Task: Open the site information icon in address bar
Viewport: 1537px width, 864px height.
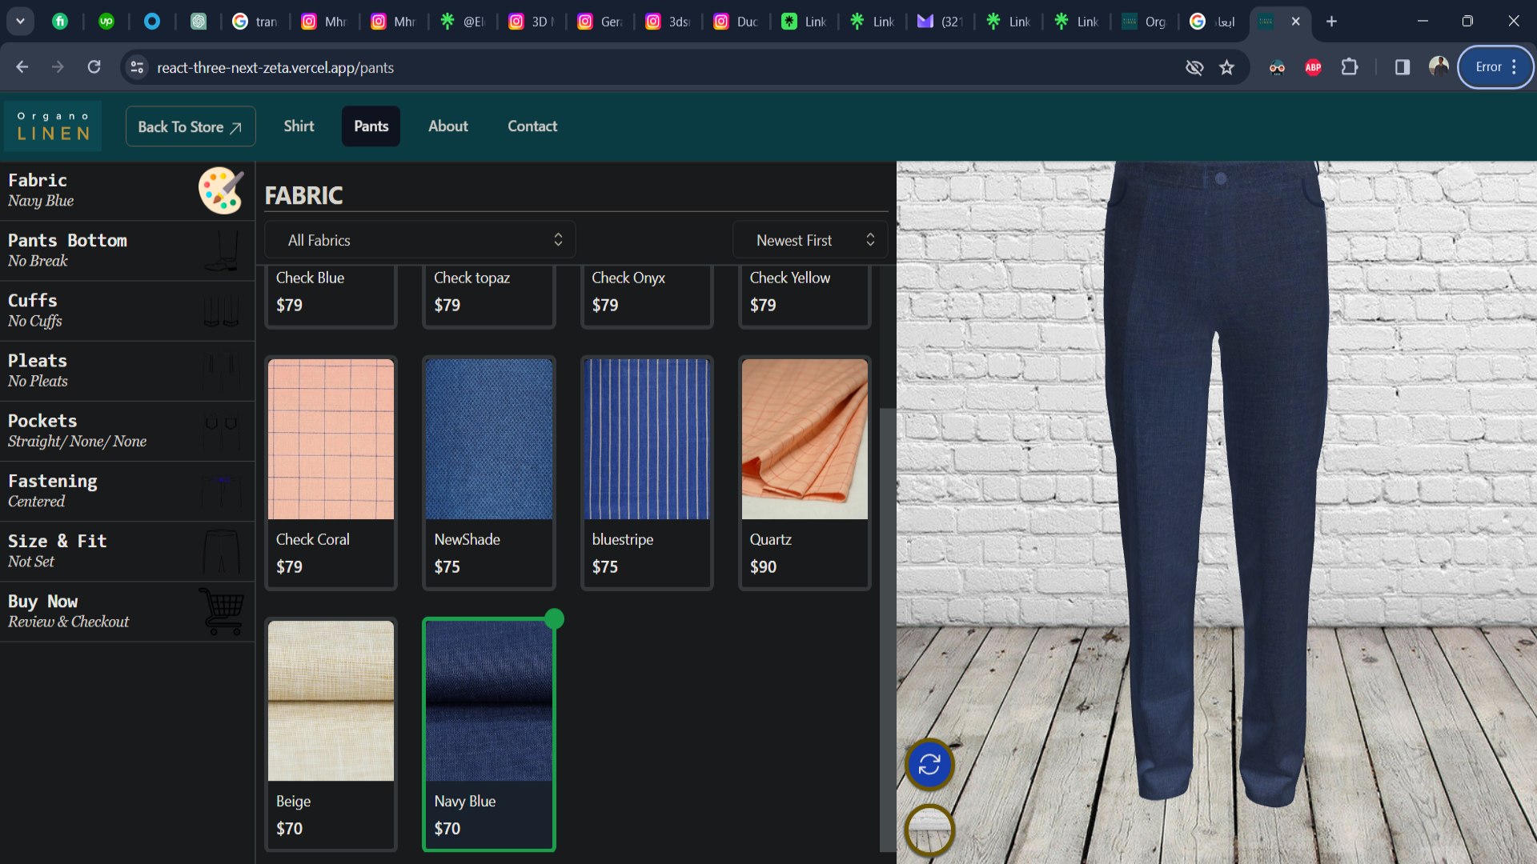Action: 137,67
